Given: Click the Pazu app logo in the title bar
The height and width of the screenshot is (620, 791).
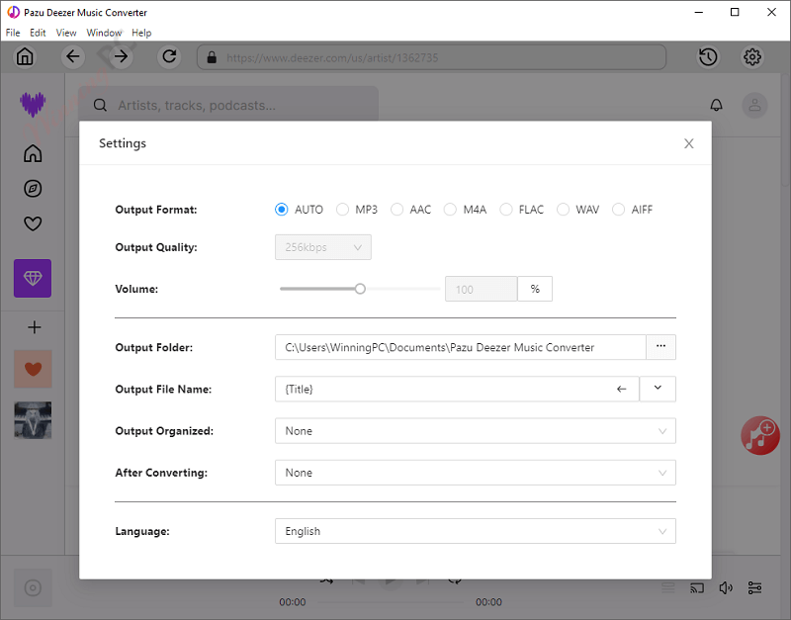Looking at the screenshot, I should (13, 12).
